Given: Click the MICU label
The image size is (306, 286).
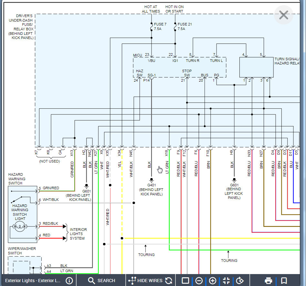Looking at the screenshot, I should (x=137, y=55).
